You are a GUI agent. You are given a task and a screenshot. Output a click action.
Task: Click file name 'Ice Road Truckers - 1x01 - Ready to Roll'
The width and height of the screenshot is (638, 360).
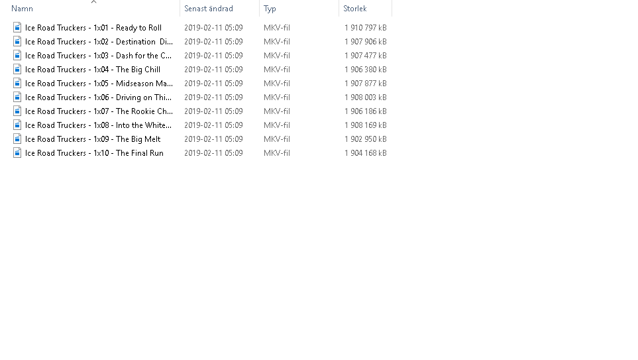point(93,28)
